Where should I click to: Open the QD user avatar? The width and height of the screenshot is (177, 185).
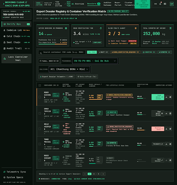[x=172, y=4]
